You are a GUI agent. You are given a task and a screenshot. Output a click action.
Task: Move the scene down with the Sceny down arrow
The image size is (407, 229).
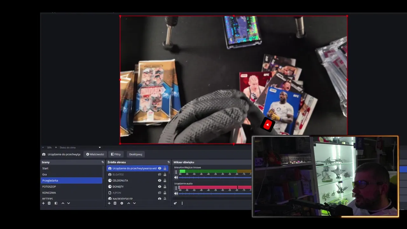tap(68, 203)
